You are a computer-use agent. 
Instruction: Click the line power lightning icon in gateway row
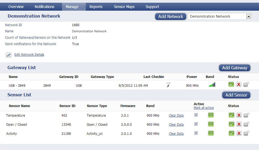168,85
